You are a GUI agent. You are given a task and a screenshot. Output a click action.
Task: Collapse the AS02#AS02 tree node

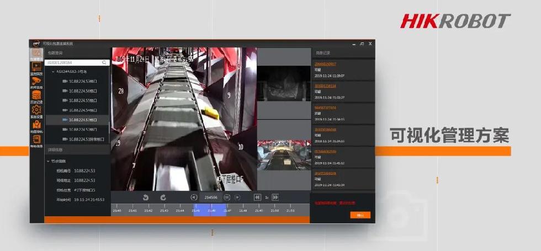53,72
